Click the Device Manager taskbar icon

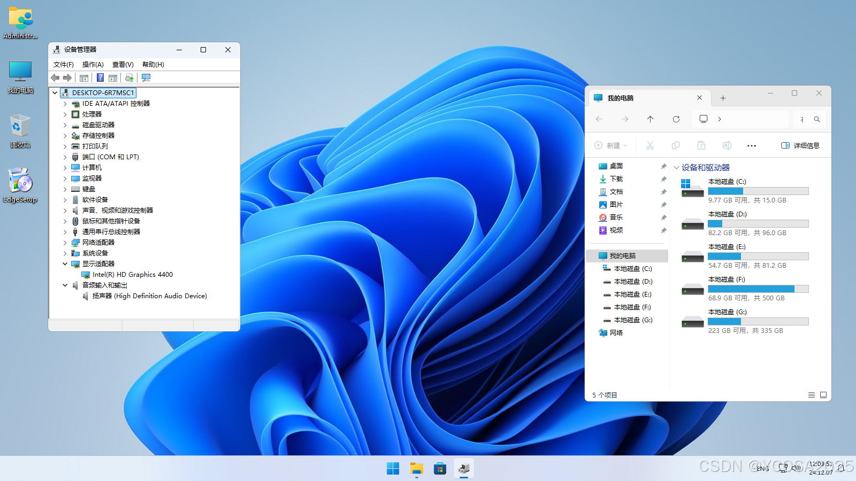(464, 468)
